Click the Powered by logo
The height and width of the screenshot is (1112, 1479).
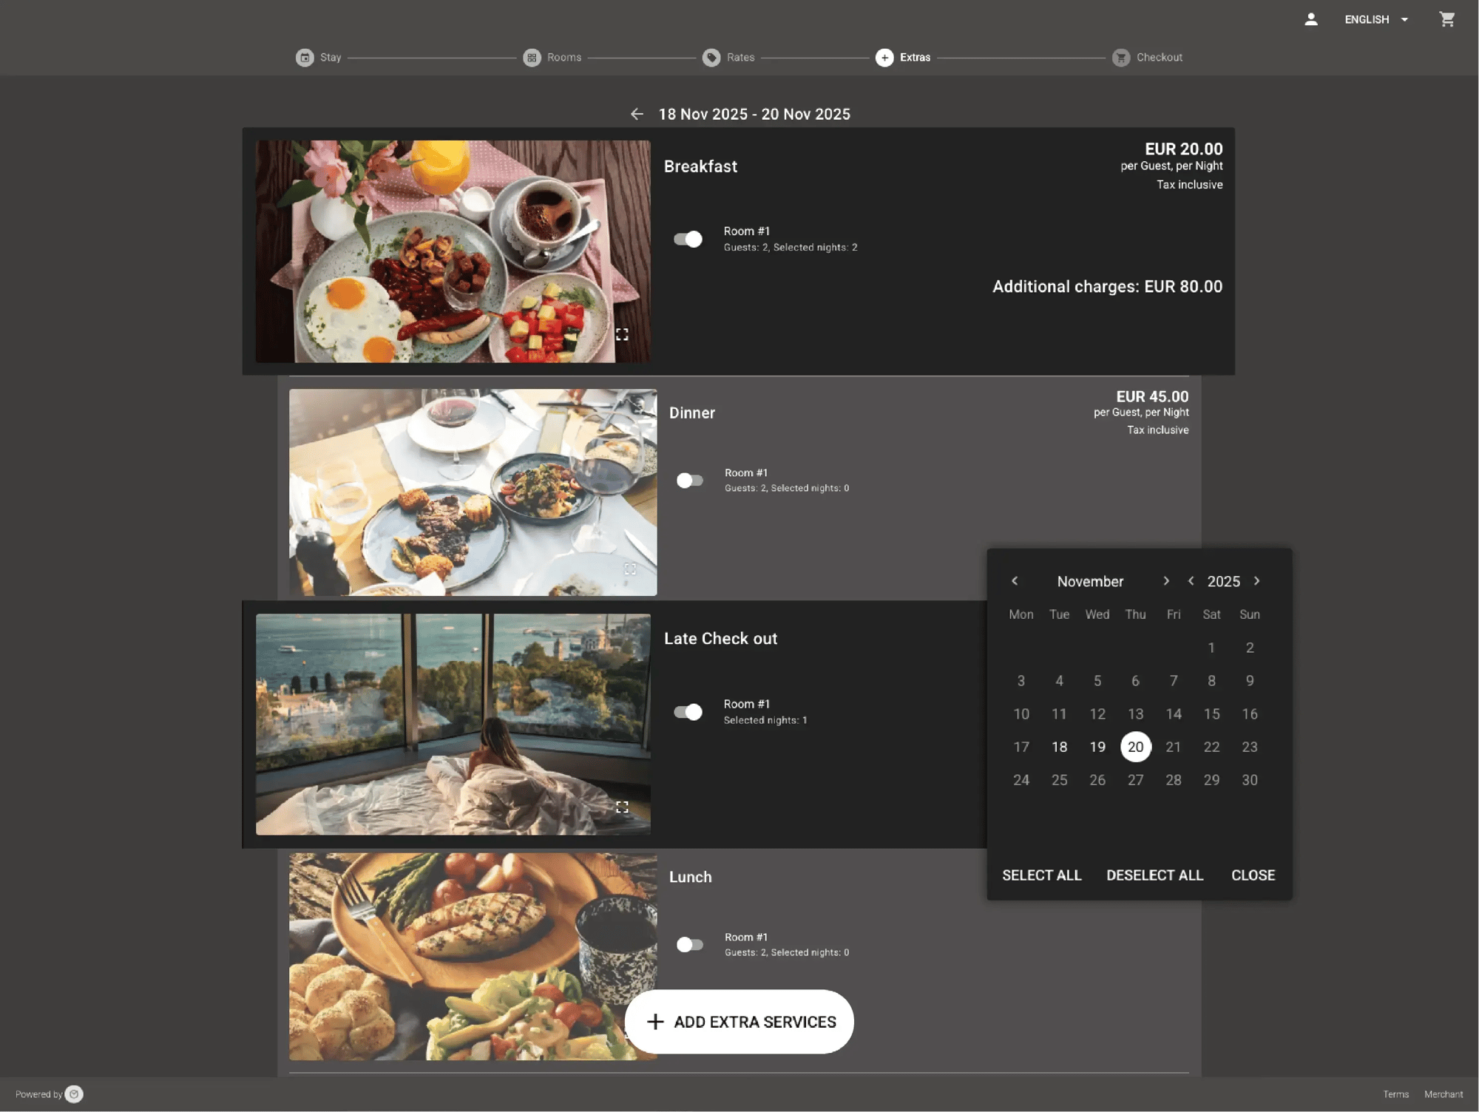click(74, 1094)
